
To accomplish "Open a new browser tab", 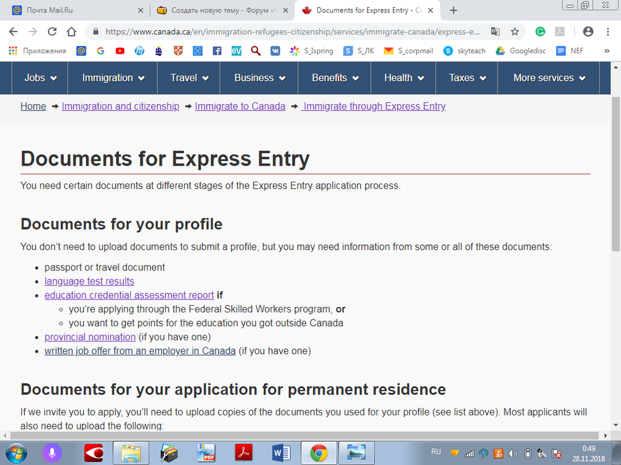I will pyautogui.click(x=453, y=11).
